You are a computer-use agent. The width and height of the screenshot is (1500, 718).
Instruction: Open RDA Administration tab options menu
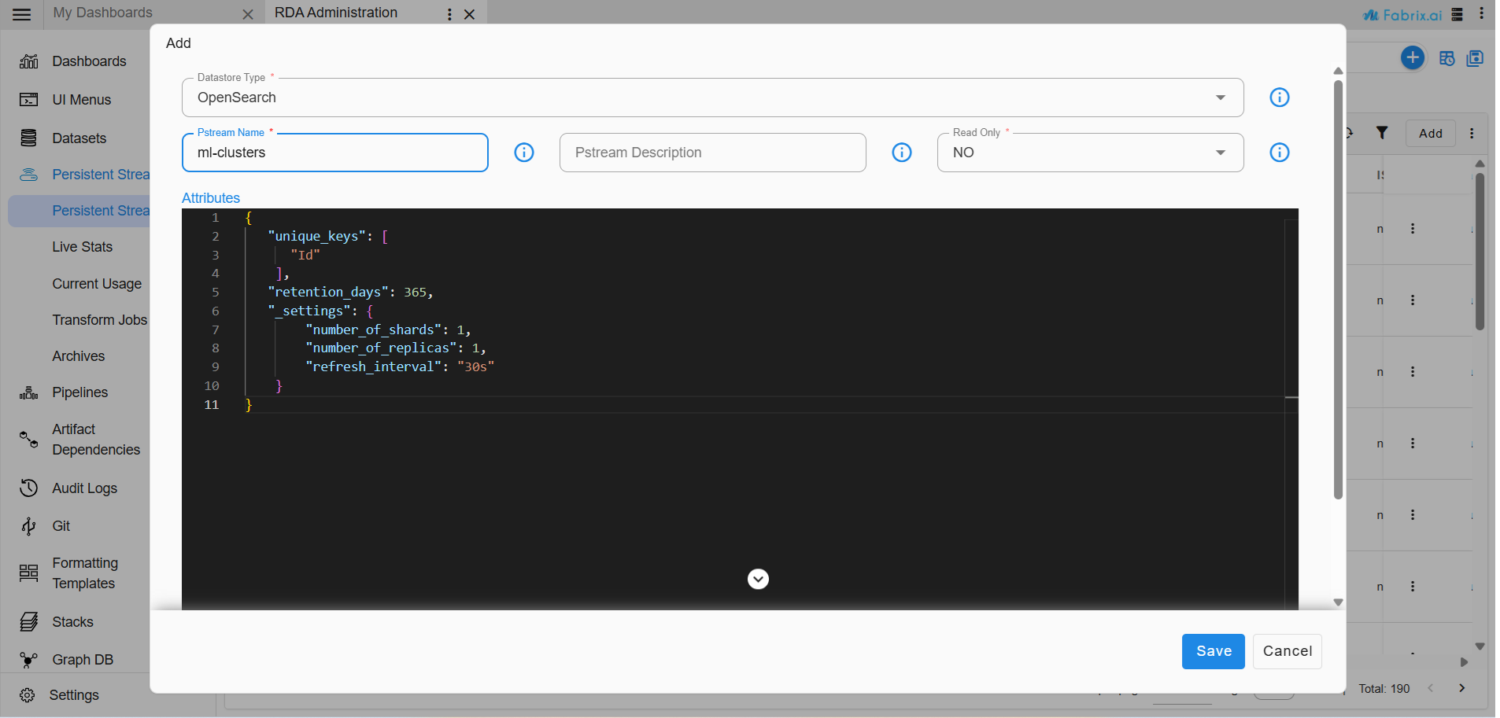tap(449, 14)
